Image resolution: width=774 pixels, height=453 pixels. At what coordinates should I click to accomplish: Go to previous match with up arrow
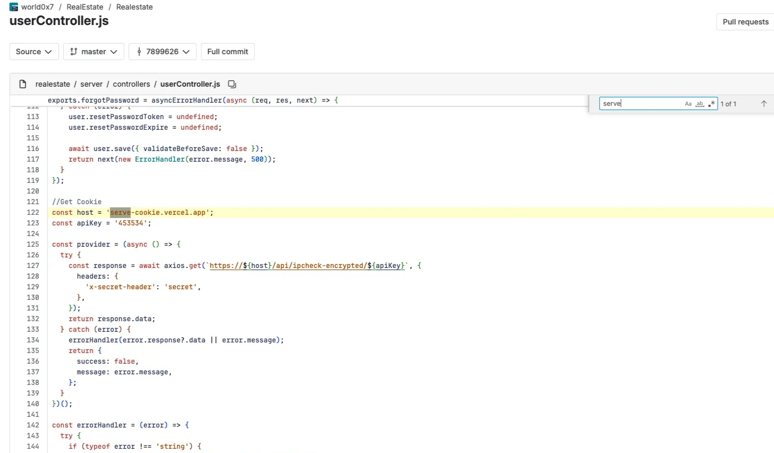click(764, 104)
